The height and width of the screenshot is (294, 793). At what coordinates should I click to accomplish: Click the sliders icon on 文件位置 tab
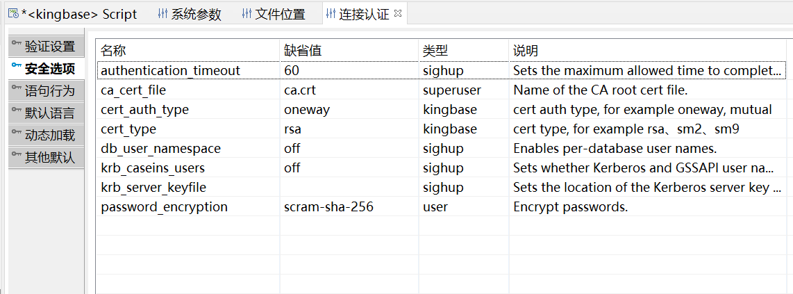point(247,14)
